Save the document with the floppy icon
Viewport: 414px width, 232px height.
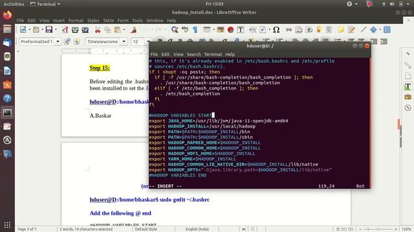[x=49, y=30]
